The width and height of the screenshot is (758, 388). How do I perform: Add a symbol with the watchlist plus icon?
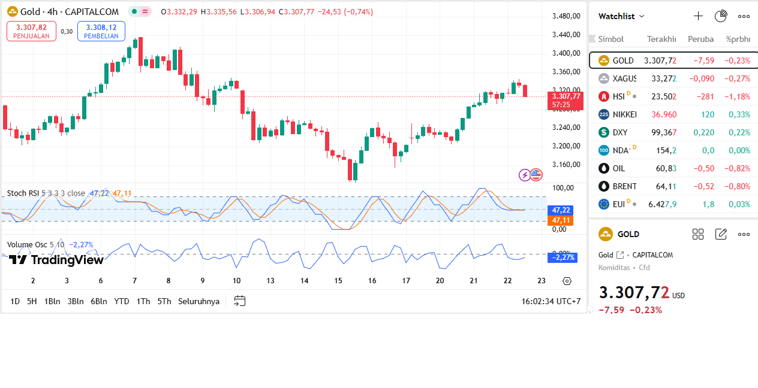tap(698, 16)
